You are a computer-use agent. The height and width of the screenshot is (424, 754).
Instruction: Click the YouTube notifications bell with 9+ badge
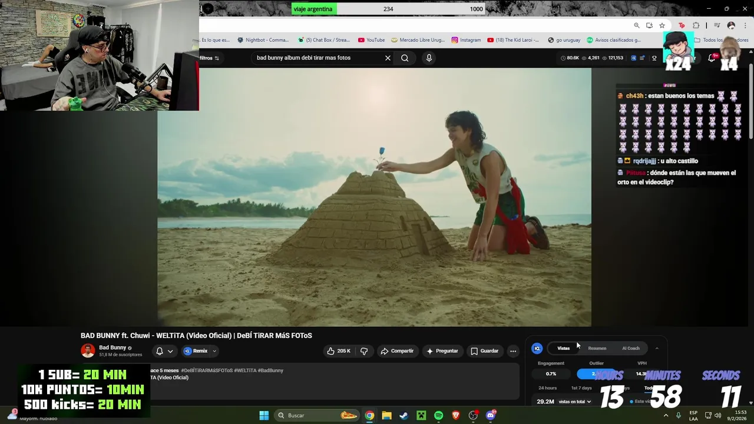coord(712,58)
